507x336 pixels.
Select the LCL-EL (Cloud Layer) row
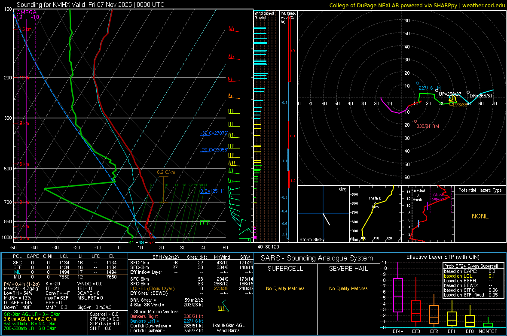point(192,288)
